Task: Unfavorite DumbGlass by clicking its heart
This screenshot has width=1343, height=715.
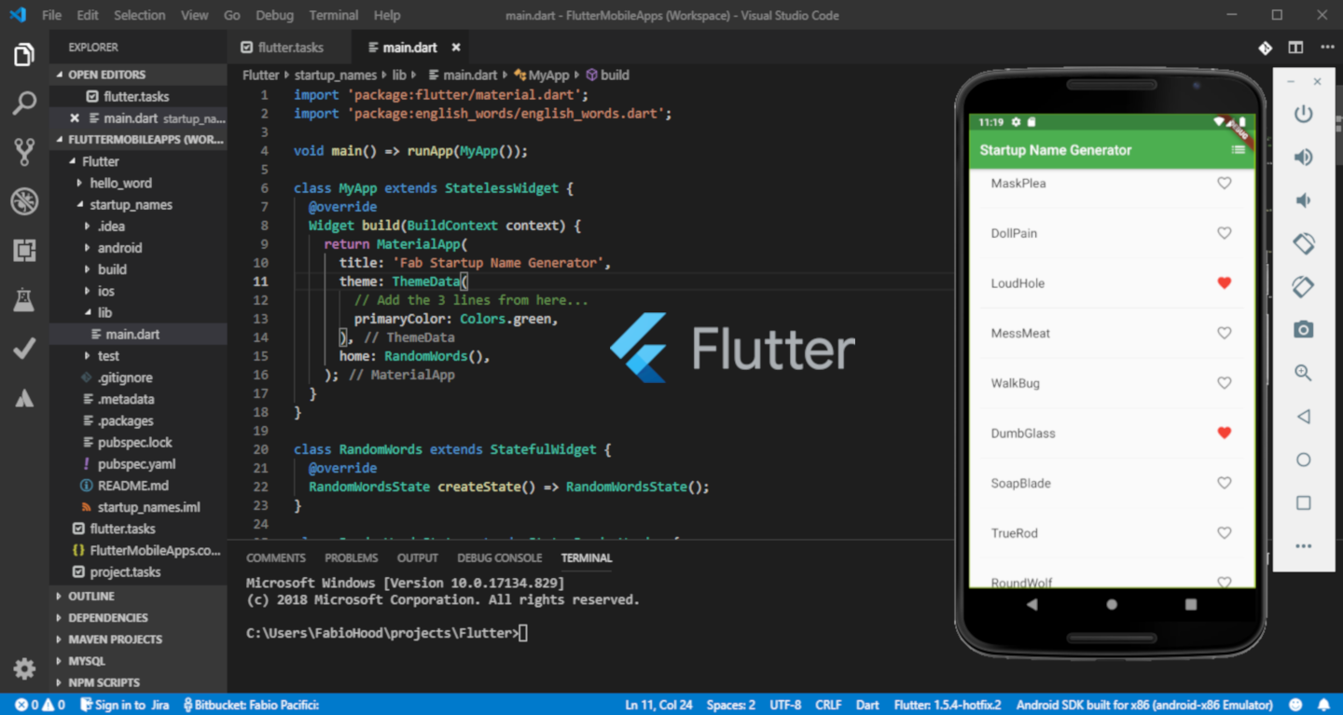Action: coord(1224,433)
